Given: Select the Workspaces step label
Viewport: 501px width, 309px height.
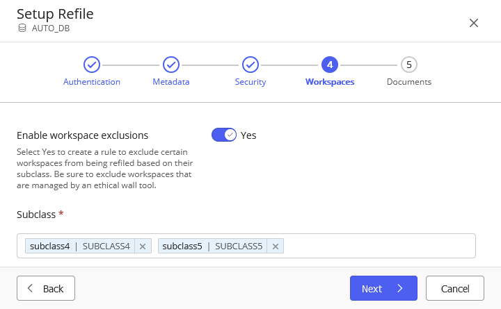Looking at the screenshot, I should coord(330,82).
